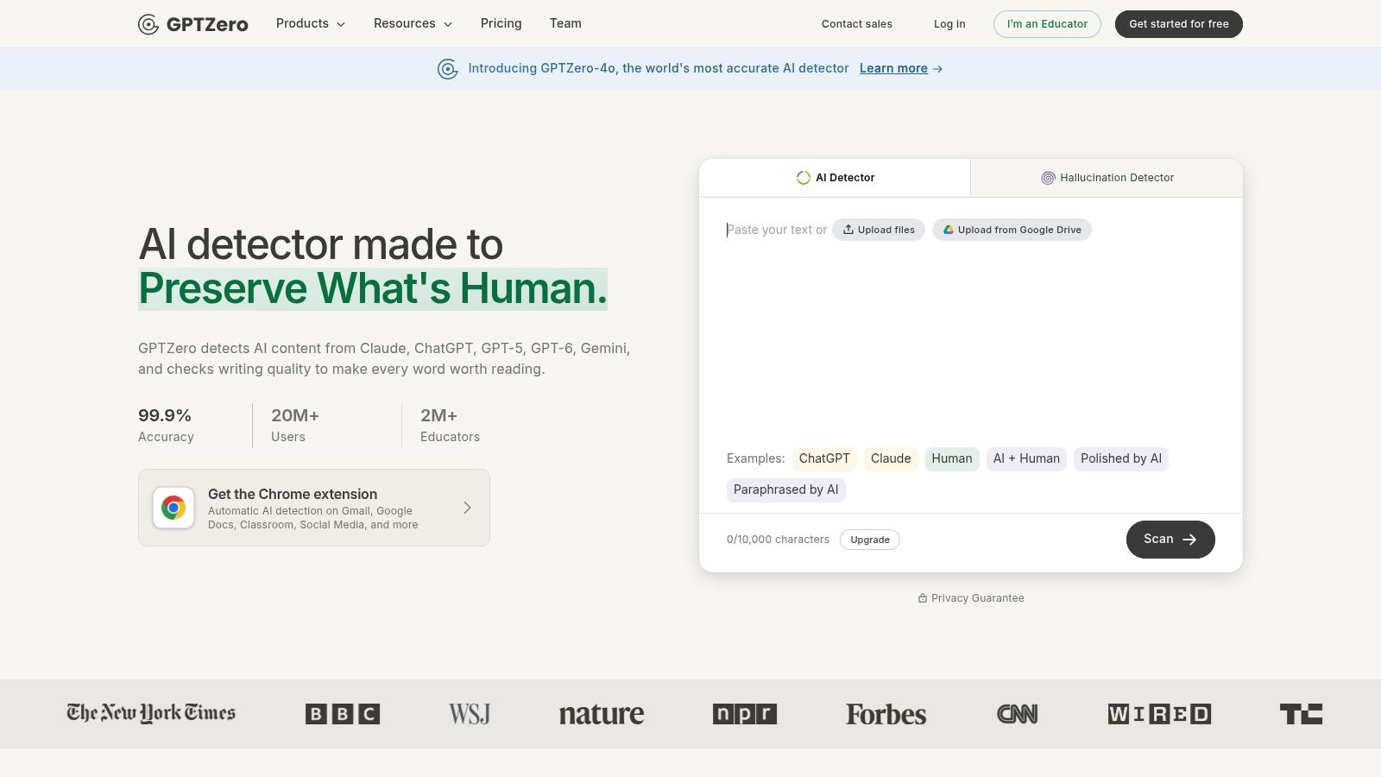This screenshot has width=1381, height=777.
Task: Click the NPR logo
Action: click(x=745, y=714)
